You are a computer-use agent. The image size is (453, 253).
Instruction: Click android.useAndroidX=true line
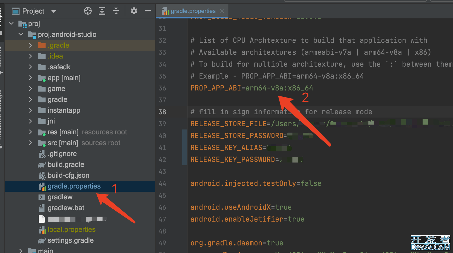coord(241,207)
